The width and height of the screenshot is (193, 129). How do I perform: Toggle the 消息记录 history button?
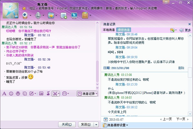tap(87, 94)
